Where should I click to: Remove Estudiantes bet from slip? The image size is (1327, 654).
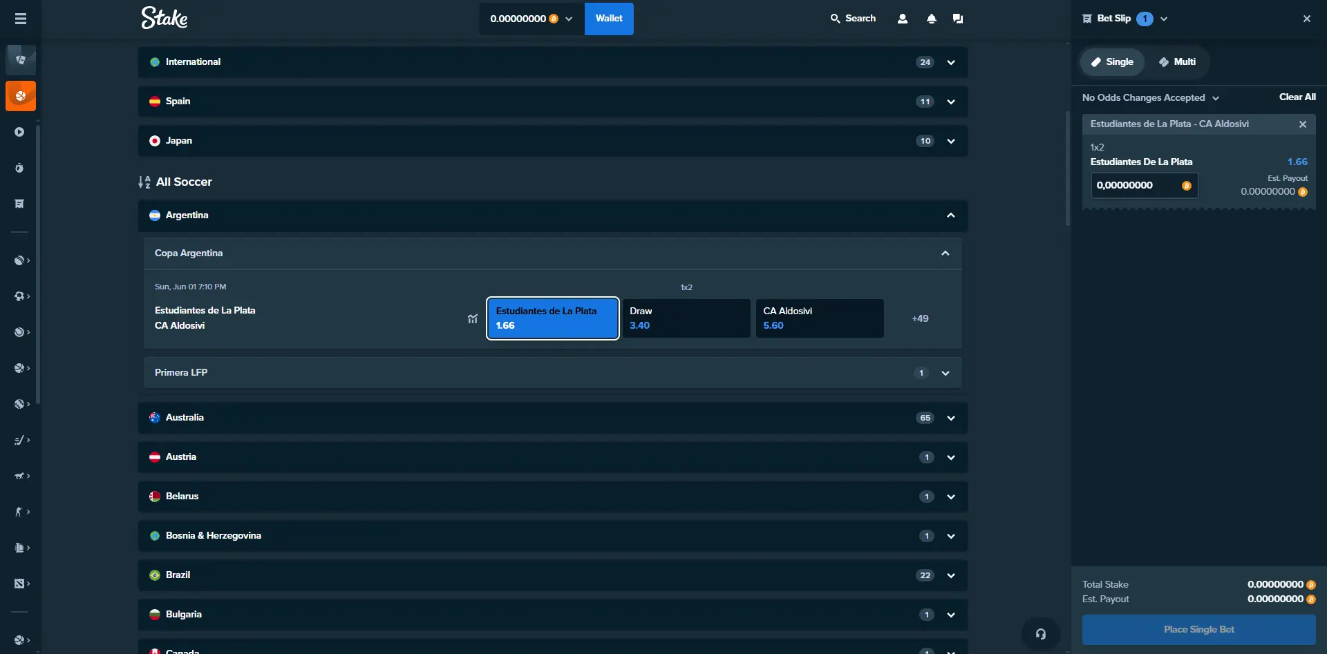click(x=1303, y=124)
